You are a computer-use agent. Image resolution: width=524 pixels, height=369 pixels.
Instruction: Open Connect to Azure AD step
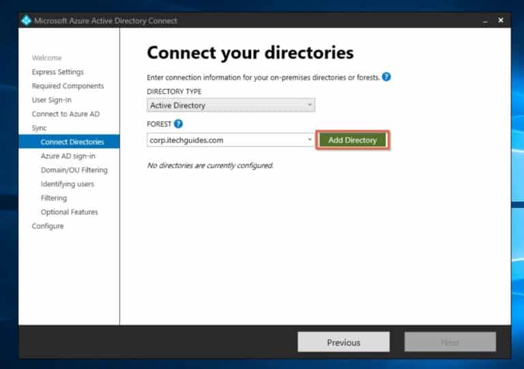tap(65, 114)
